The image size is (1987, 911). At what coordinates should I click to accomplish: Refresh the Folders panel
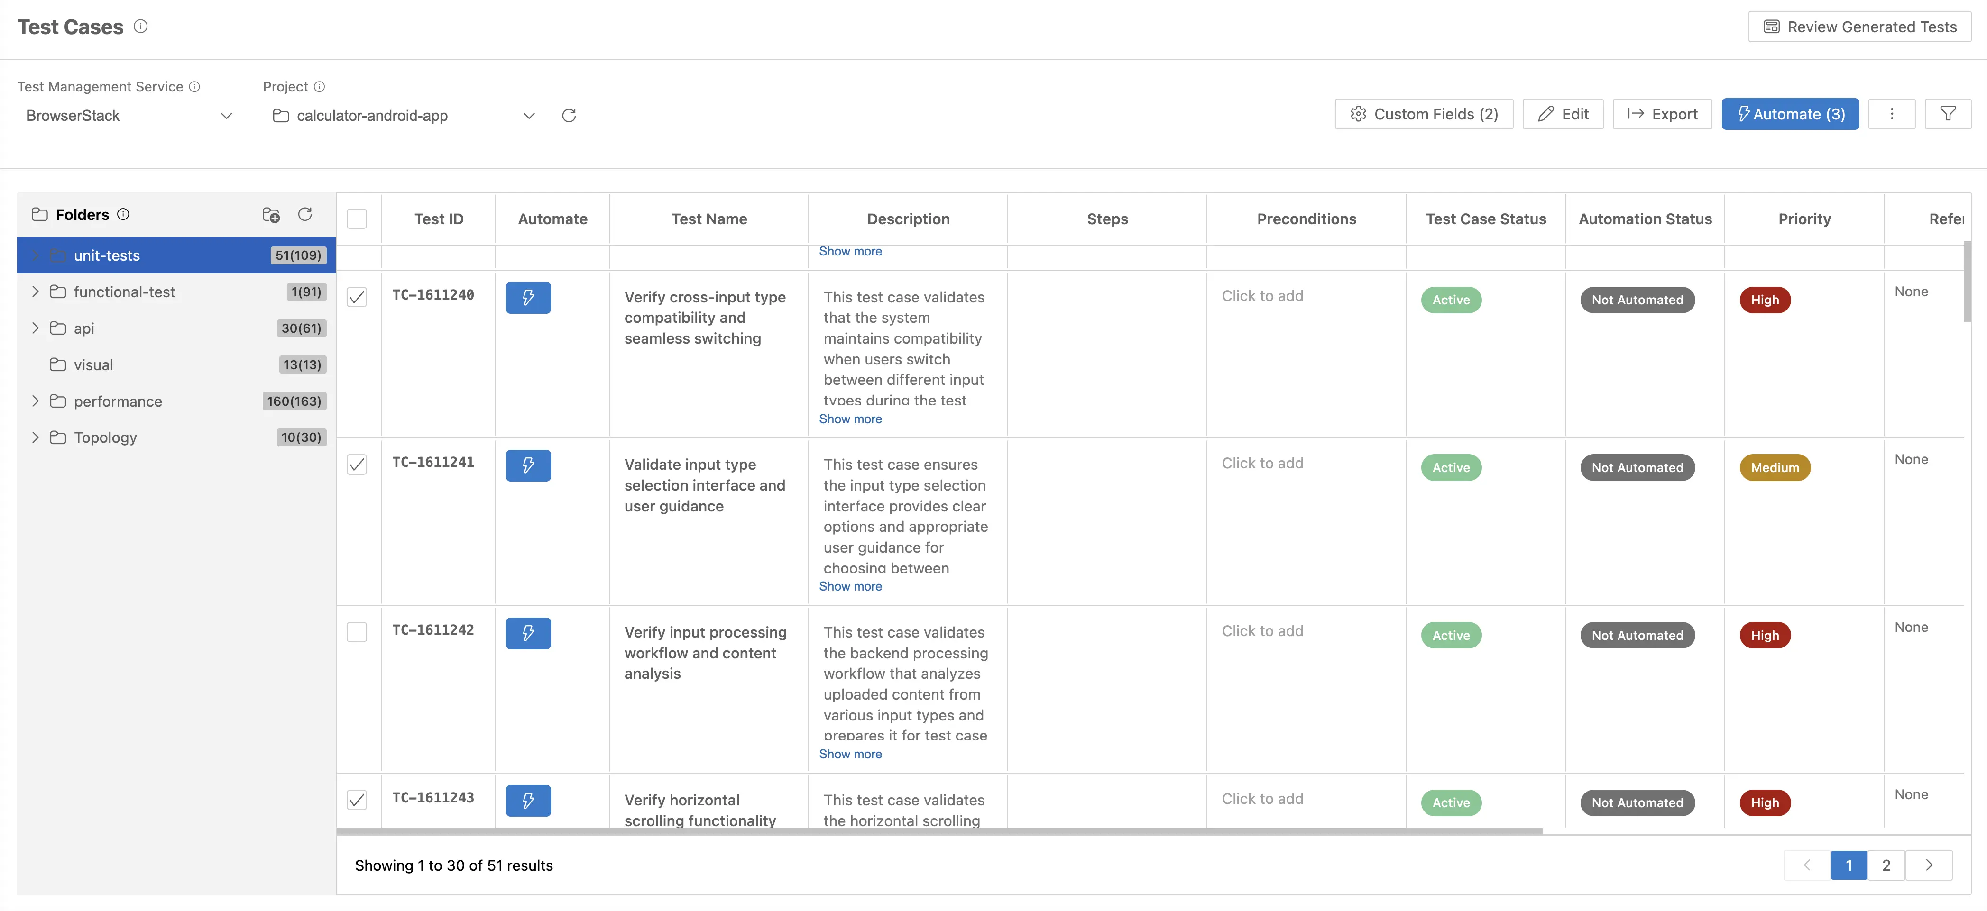305,213
